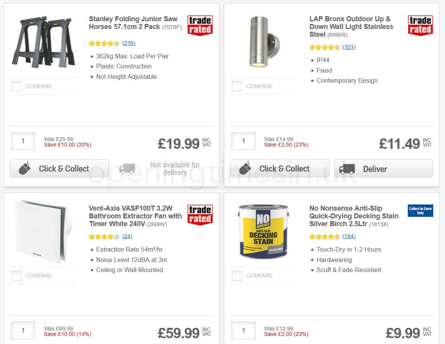Click the Trade Rated badge on Stanley saw horses

200,24
